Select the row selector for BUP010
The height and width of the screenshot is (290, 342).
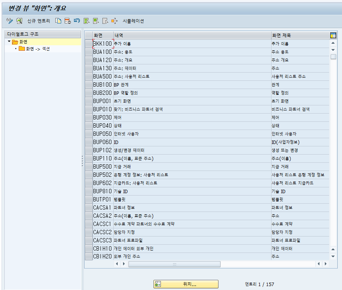(x=89, y=109)
